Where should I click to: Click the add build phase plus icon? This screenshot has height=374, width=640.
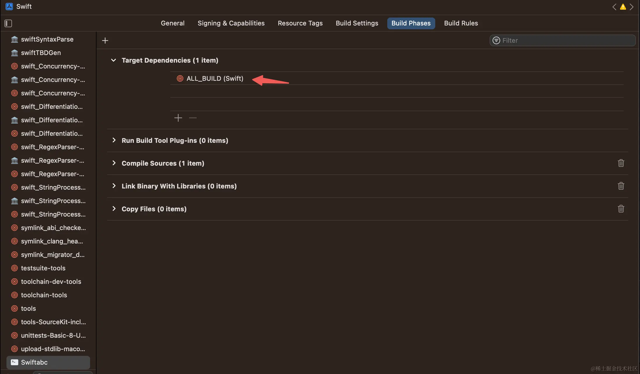pyautogui.click(x=105, y=40)
